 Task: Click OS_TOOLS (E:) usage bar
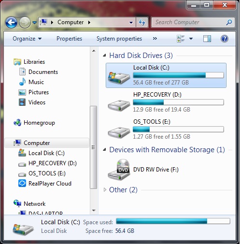tap(178, 129)
